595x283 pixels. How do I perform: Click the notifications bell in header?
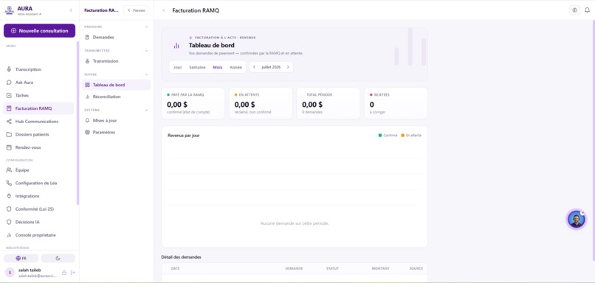[587, 10]
